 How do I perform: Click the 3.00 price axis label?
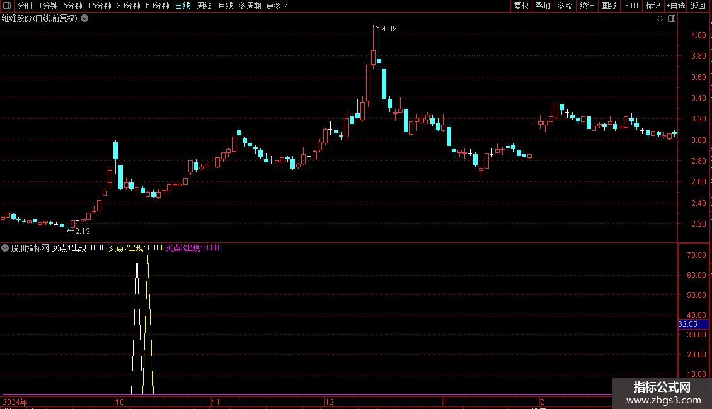coord(698,140)
